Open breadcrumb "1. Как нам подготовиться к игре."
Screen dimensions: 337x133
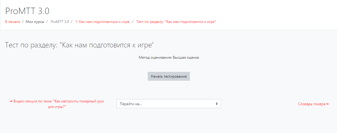tap(103, 22)
